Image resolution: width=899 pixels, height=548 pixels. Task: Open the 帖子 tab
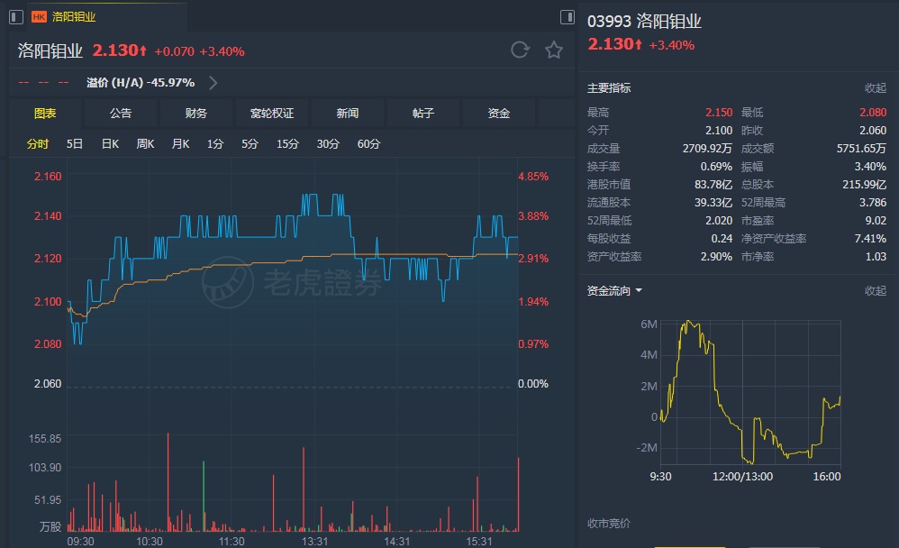[423, 113]
